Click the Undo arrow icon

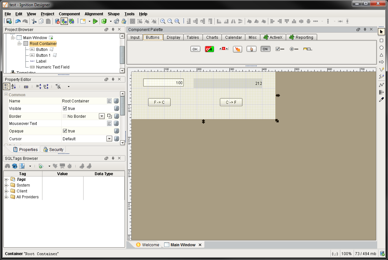(18, 21)
